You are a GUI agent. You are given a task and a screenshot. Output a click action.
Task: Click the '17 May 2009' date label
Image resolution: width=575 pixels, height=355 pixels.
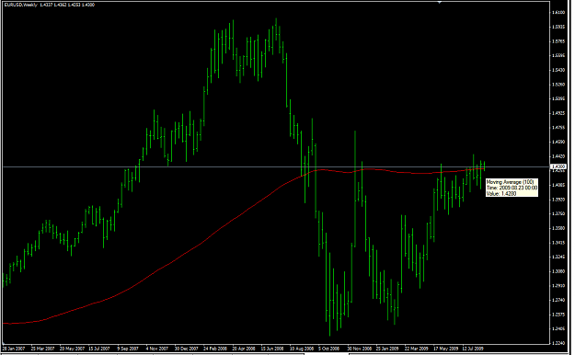446,349
